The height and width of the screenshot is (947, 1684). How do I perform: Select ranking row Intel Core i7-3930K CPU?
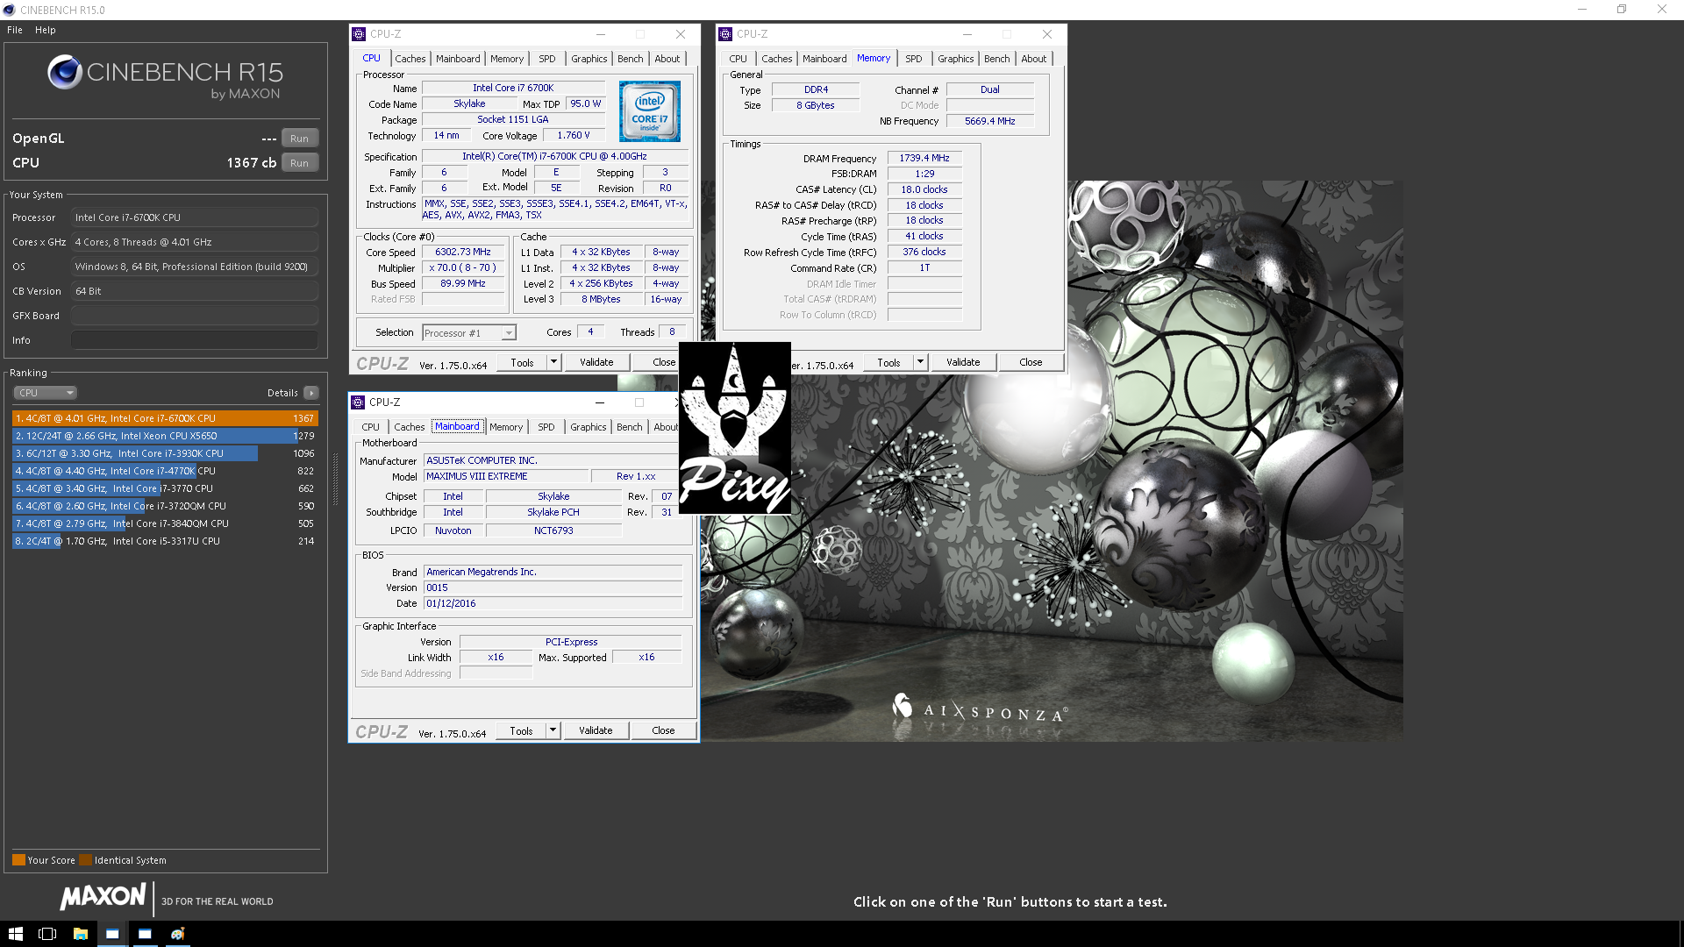[165, 453]
